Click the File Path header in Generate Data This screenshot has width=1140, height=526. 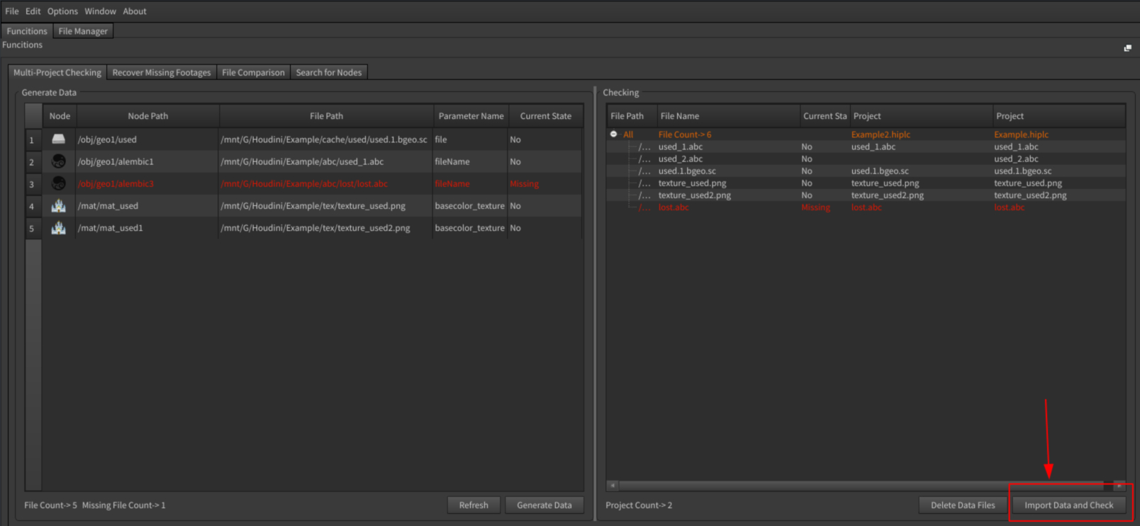pos(326,116)
